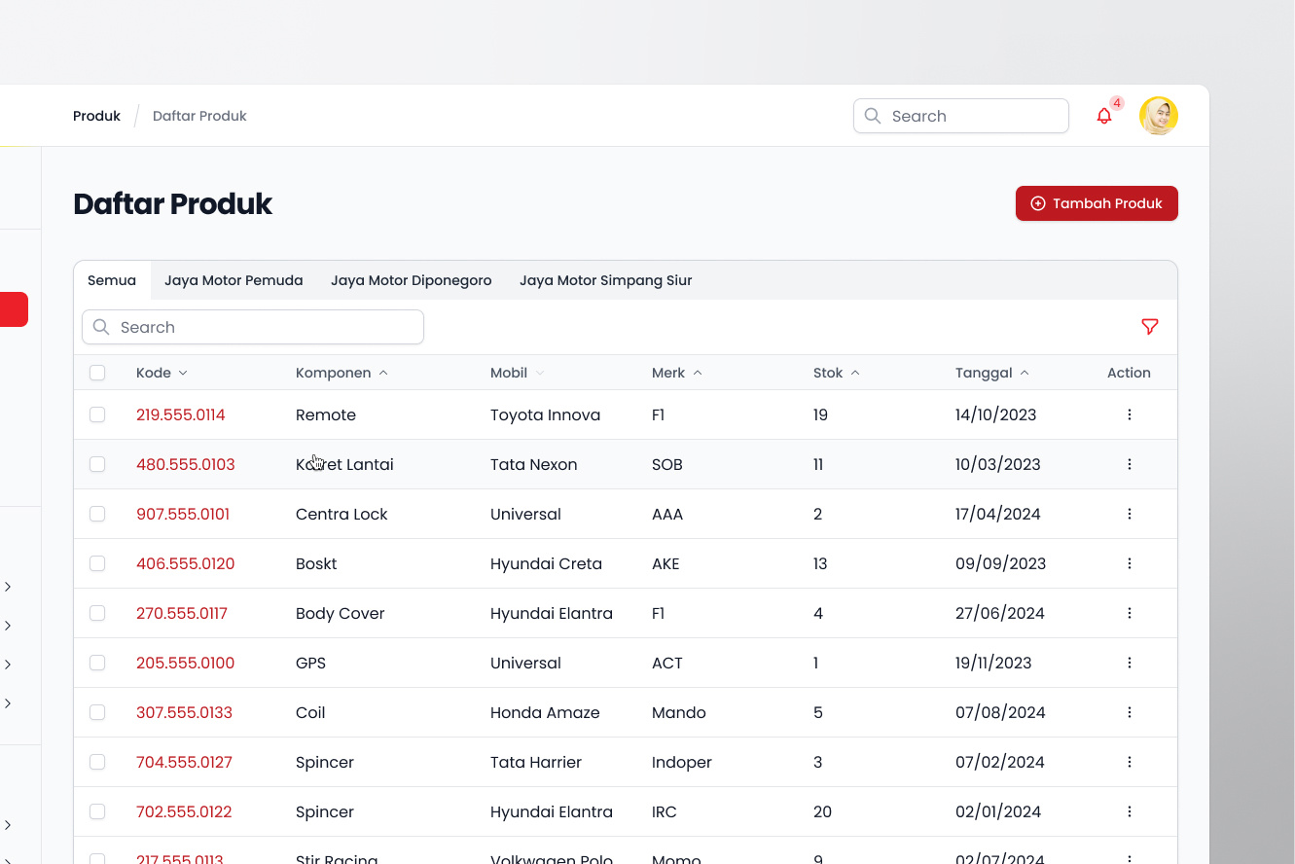Open product code 219.555.0114

click(x=181, y=414)
